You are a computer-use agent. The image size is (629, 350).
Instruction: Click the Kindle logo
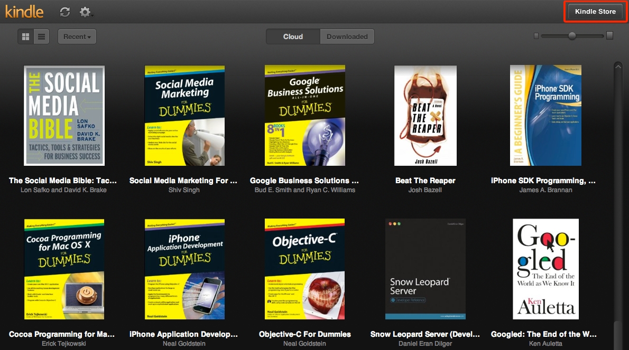24,12
